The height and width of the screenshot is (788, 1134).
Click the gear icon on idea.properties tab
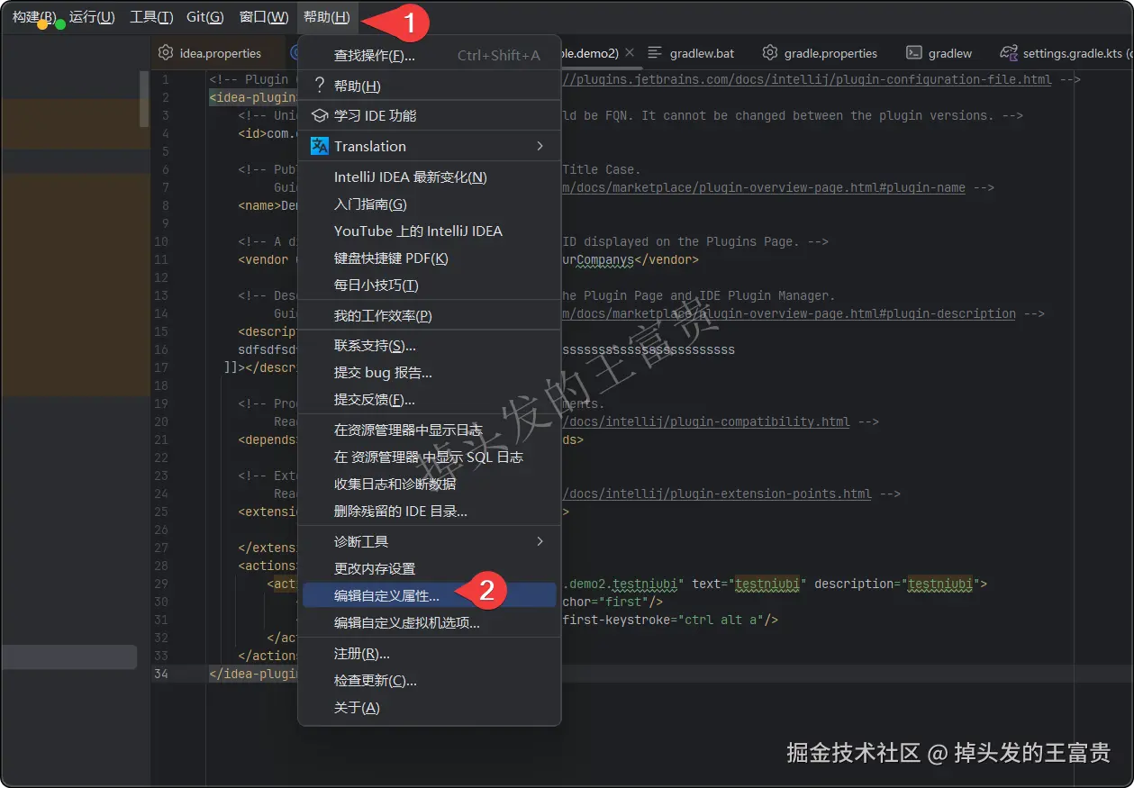click(x=166, y=52)
